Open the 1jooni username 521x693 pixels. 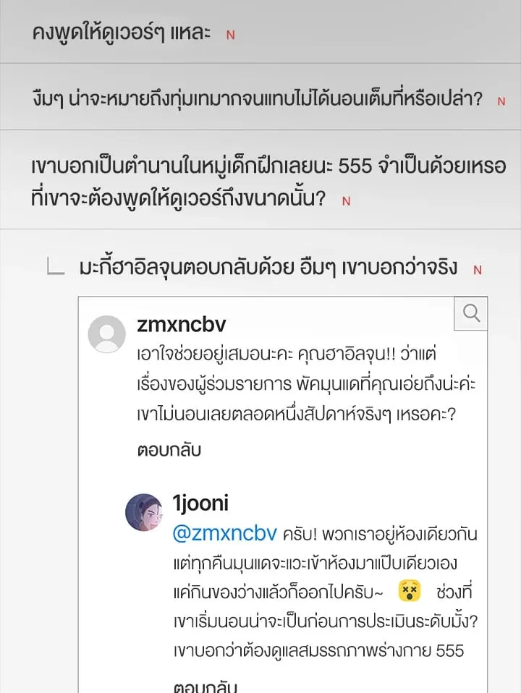(200, 502)
